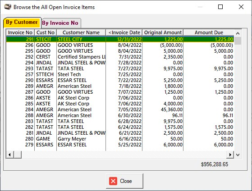The height and width of the screenshot is (191, 252).
Task: Click the red X icon on Close button
Action: tap(113, 181)
